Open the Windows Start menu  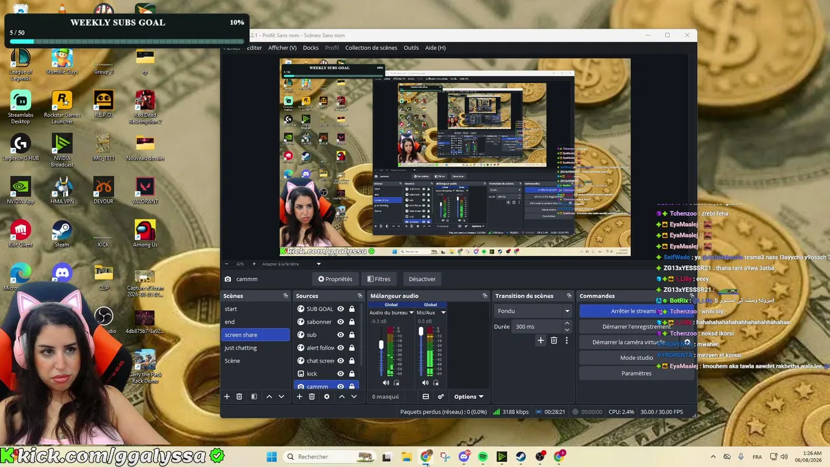click(272, 457)
